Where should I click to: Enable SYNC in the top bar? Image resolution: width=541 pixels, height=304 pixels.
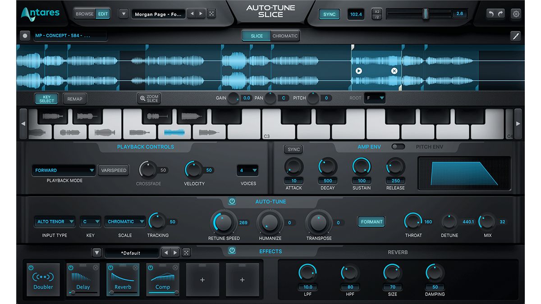[x=329, y=14]
